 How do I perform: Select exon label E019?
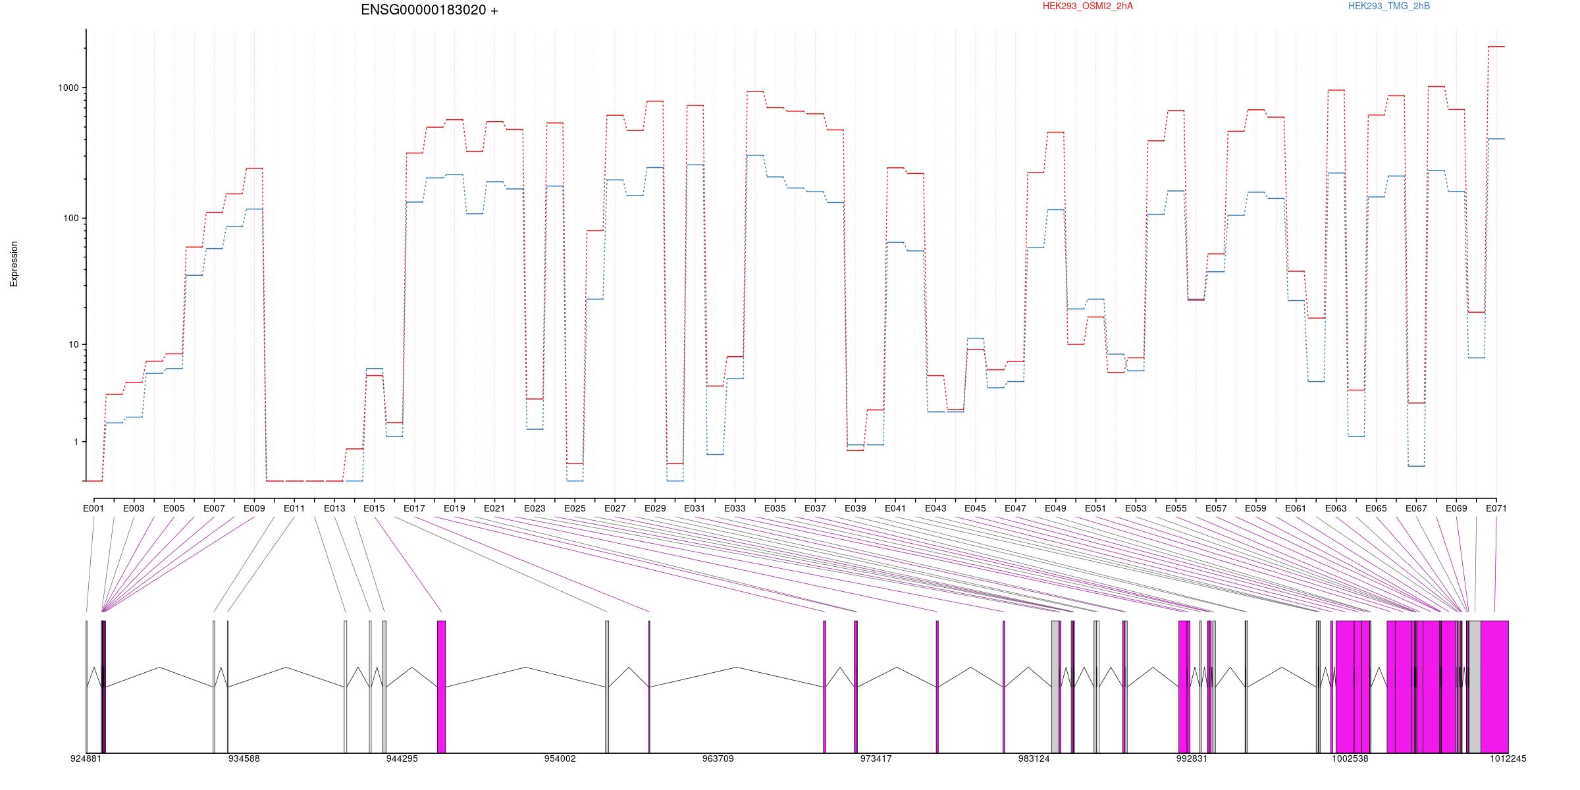click(454, 508)
